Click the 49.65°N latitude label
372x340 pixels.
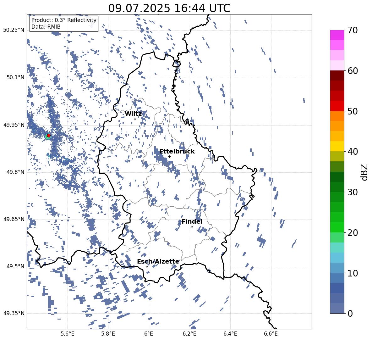(14, 219)
